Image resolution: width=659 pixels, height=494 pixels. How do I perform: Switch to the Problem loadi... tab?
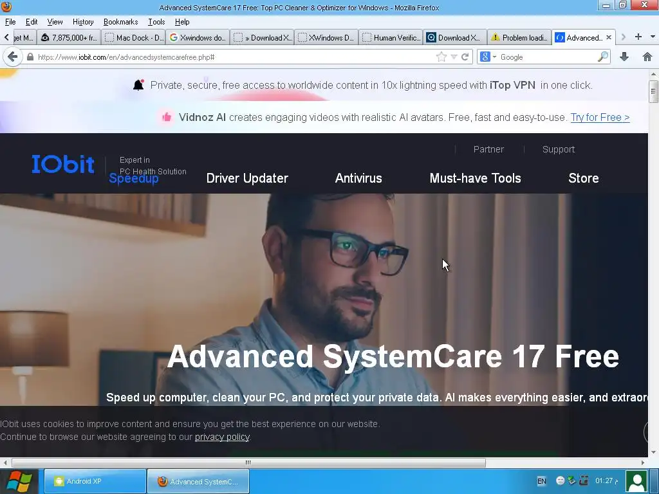coord(519,37)
